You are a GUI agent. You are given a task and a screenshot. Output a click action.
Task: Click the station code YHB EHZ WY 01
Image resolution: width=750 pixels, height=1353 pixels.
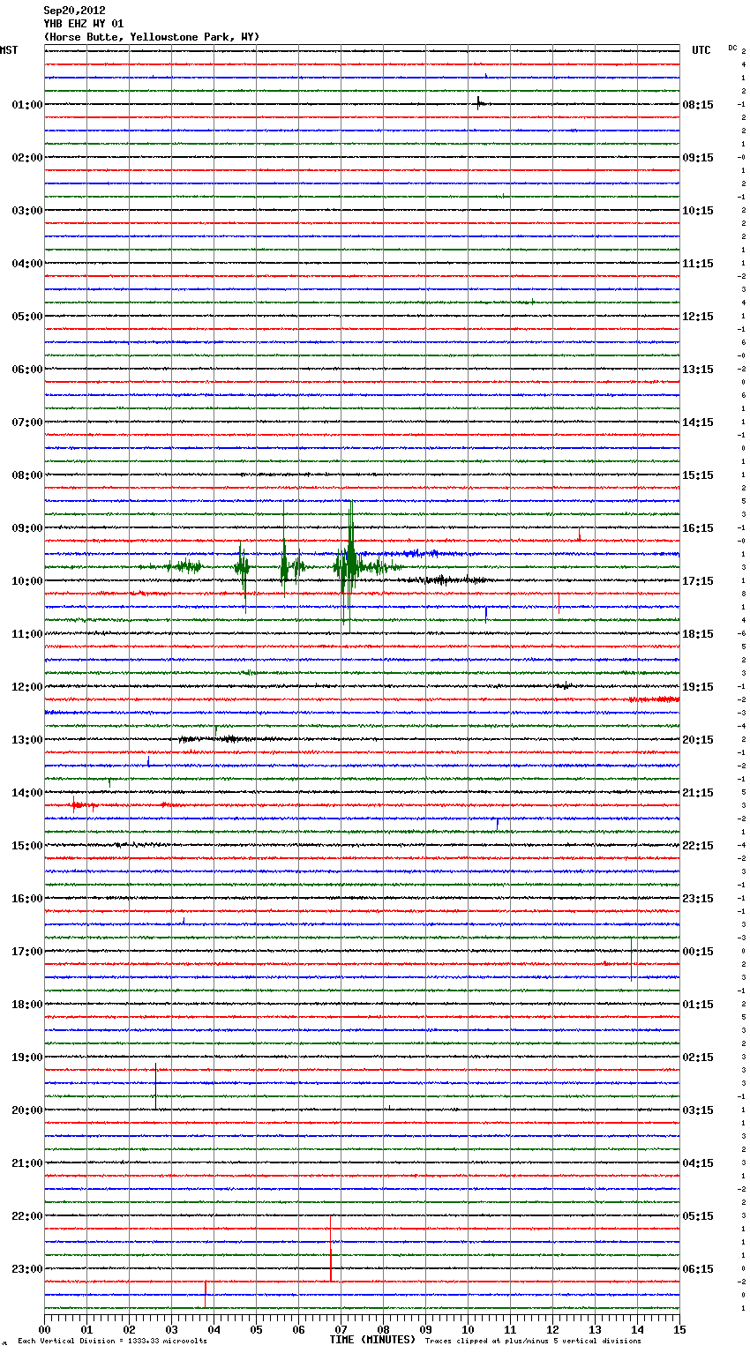tap(84, 24)
